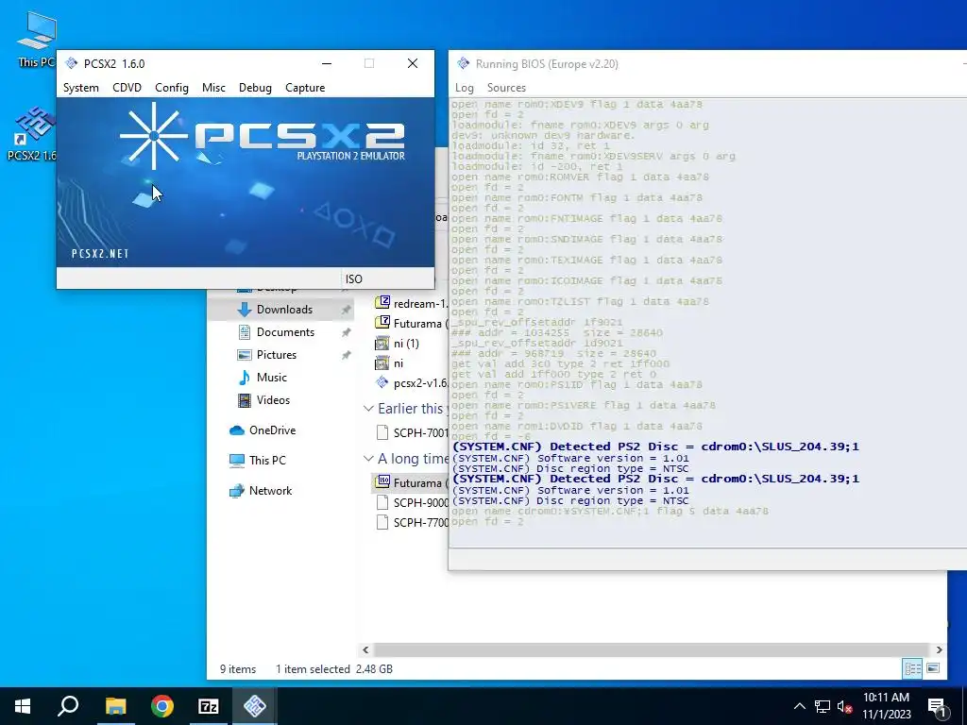Open the CDVD menu in PCSX2

[127, 88]
